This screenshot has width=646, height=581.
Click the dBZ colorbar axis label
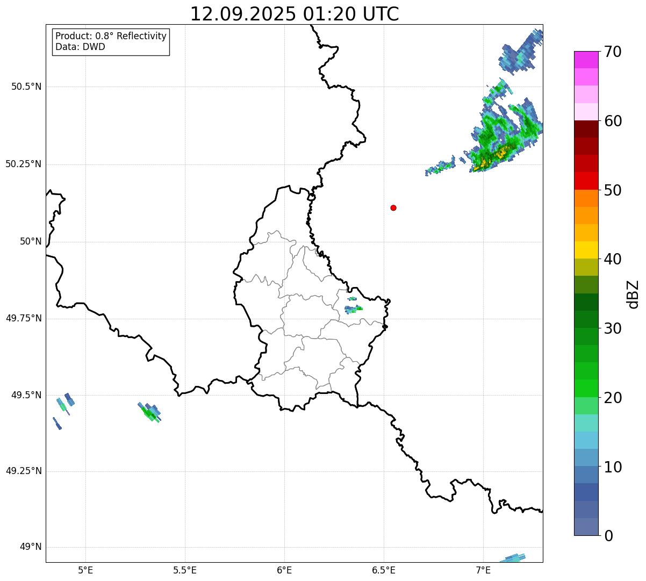click(x=633, y=293)
